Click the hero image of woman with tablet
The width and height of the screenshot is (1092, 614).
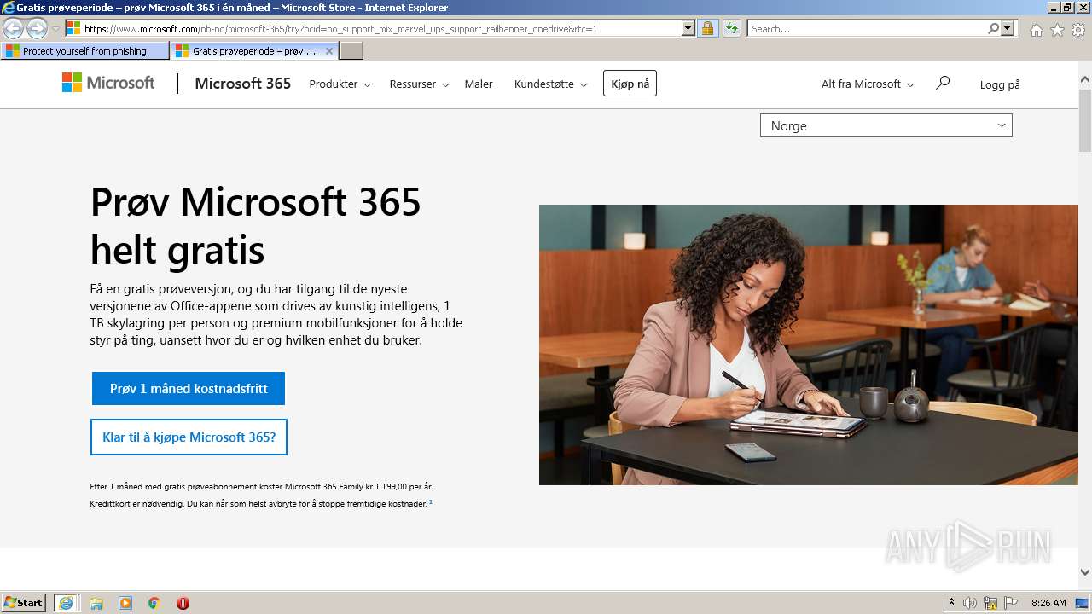click(x=809, y=345)
